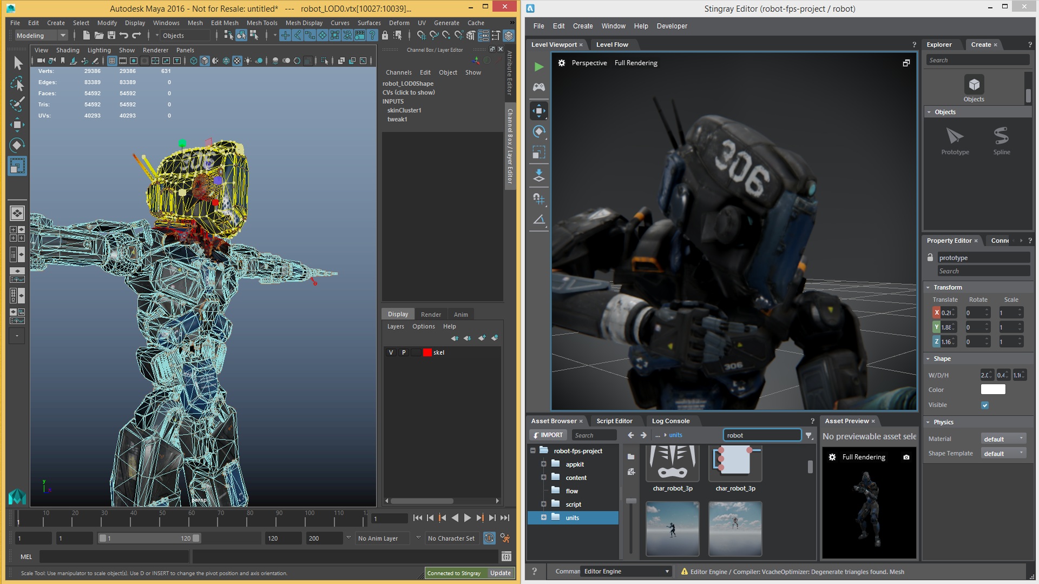Open the Editor Engine dropdown
Image resolution: width=1039 pixels, height=584 pixels.
point(626,572)
